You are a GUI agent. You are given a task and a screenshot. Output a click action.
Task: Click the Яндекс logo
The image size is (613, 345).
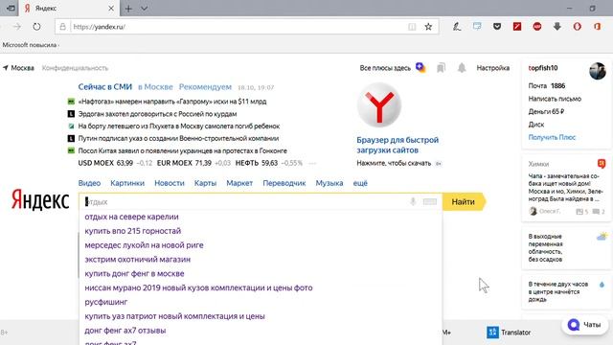click(40, 199)
